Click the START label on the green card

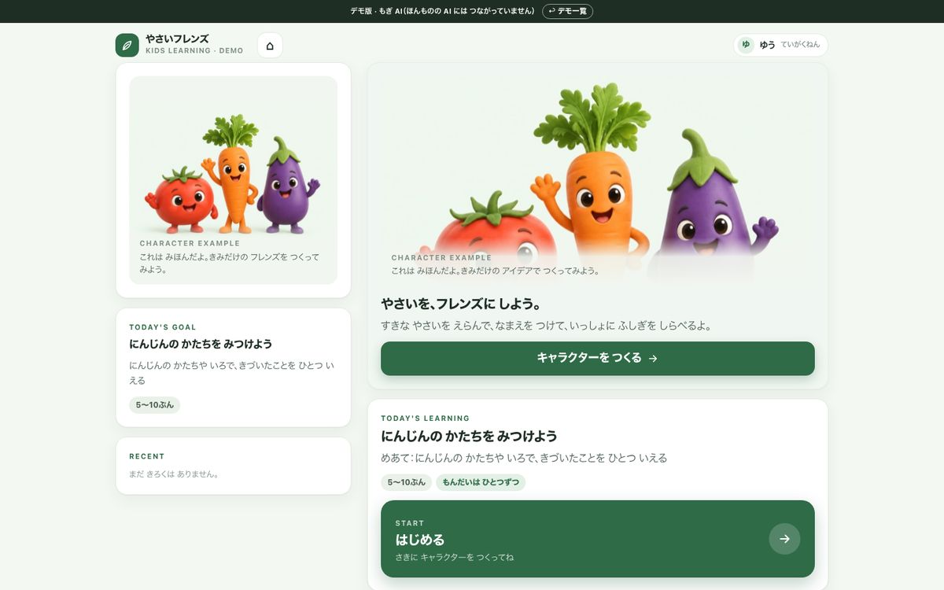point(410,523)
